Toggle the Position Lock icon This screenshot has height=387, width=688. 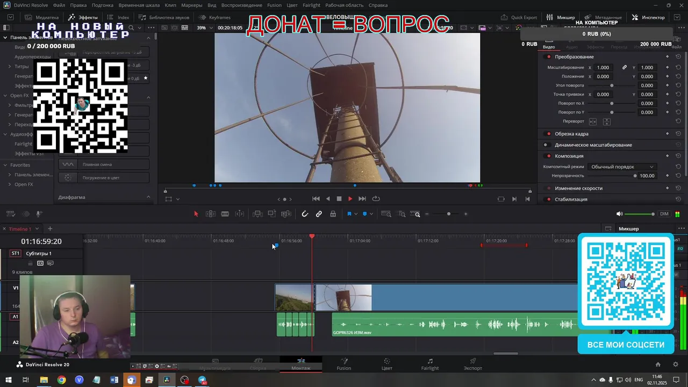[x=333, y=214]
